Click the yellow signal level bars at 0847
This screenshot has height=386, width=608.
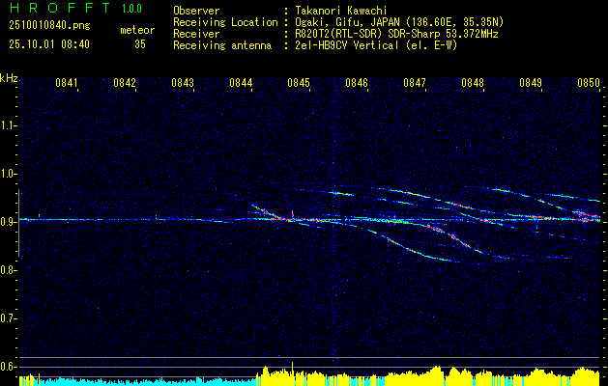click(x=415, y=378)
